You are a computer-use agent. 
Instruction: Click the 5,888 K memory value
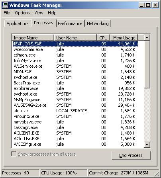[x=128, y=144]
